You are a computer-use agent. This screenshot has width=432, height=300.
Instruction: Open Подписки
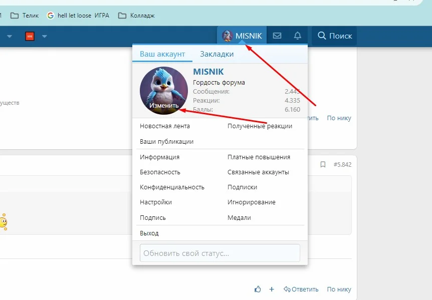[x=242, y=187]
